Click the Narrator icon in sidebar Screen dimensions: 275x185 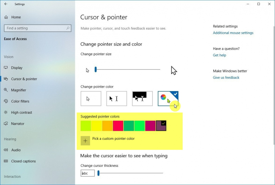[6, 123]
